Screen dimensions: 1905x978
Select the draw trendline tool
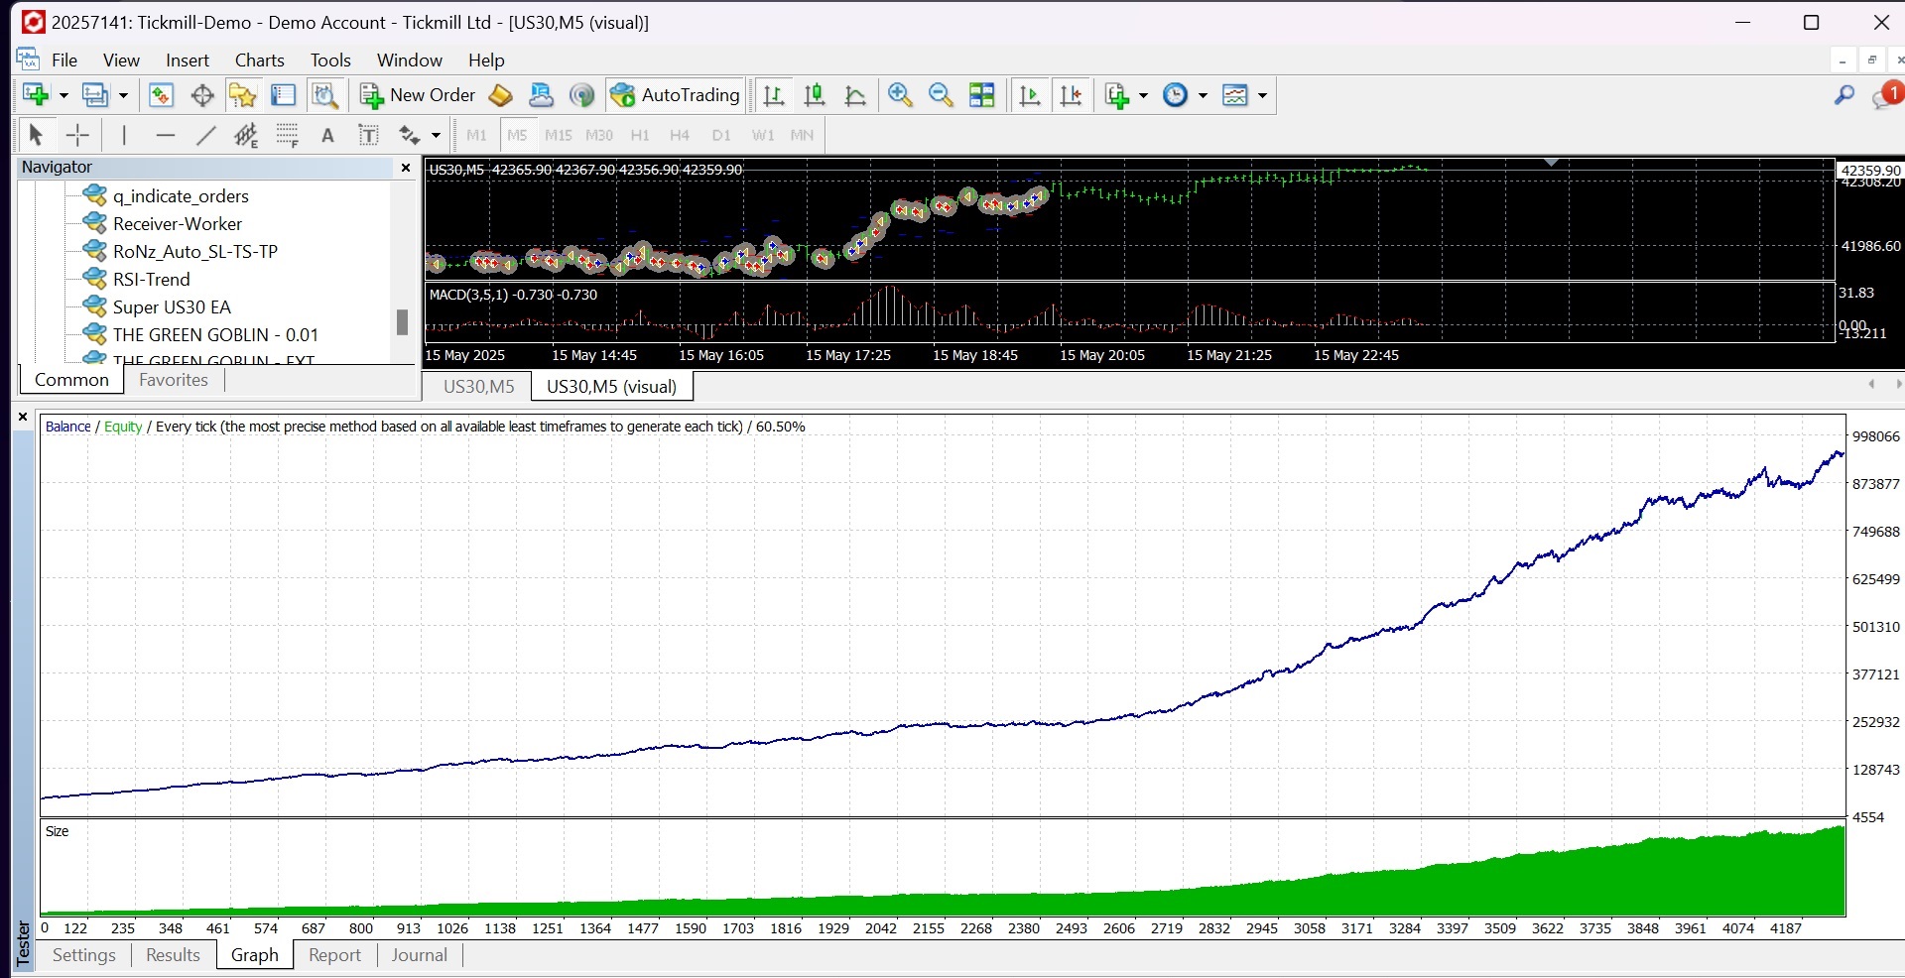click(x=206, y=136)
